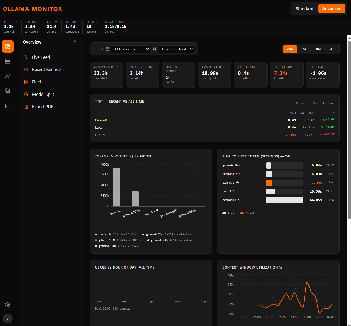351x326 pixels.
Task: Click the Live Feed pulse icon
Action: click(x=26, y=57)
